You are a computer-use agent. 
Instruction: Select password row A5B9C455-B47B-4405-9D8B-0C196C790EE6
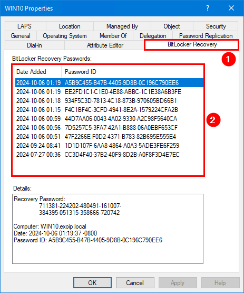pos(109,83)
